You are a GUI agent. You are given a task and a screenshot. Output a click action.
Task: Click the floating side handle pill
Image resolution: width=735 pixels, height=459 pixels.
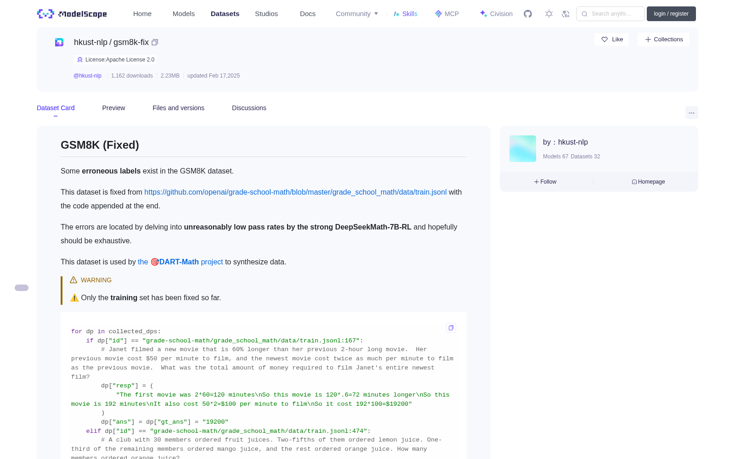tap(22, 288)
